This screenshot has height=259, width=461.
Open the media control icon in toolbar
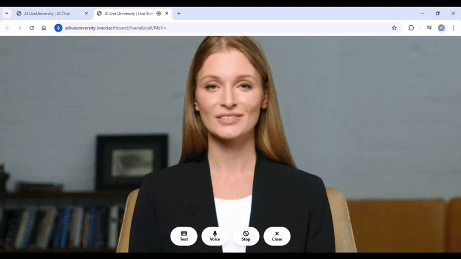pyautogui.click(x=429, y=28)
